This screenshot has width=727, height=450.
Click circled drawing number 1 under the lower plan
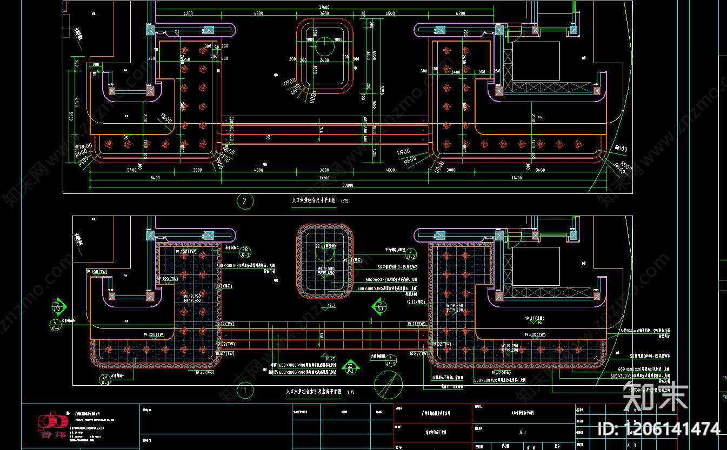tap(245, 389)
